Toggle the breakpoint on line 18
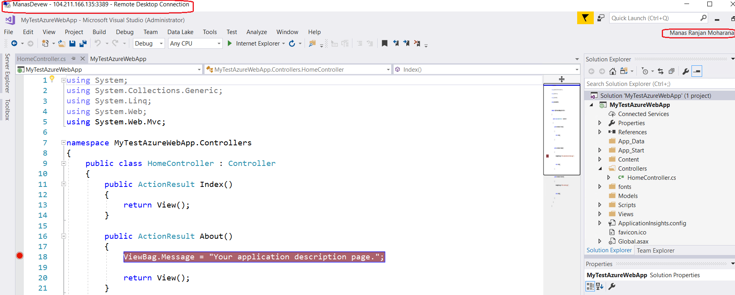This screenshot has height=295, width=735. click(x=20, y=256)
